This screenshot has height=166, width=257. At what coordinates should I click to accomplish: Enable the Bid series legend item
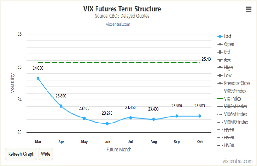point(227,52)
